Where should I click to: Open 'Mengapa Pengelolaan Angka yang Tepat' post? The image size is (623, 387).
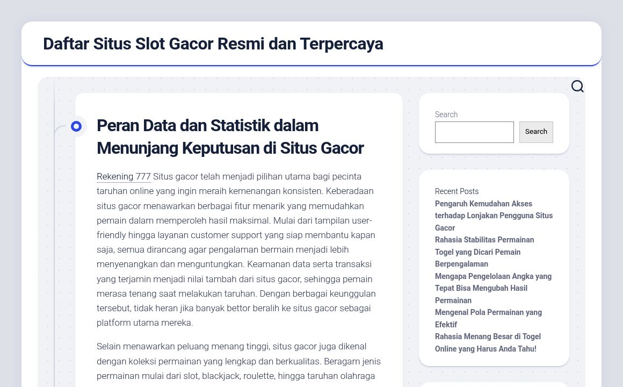(x=493, y=288)
